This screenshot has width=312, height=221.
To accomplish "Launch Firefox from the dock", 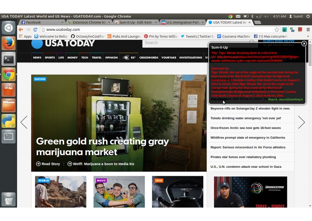I will point(9,43).
